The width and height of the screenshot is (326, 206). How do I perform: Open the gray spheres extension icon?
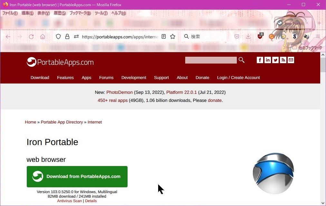306,37
